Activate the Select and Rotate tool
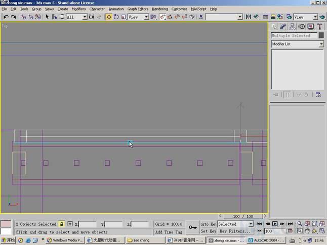The width and height of the screenshot is (327, 245). click(116, 17)
